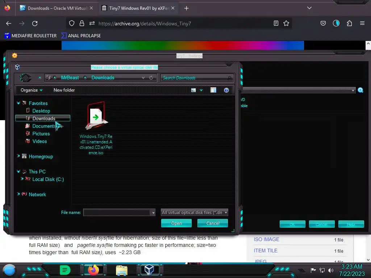The height and width of the screenshot is (278, 371).
Task: Select Desktop in Favorites
Action: click(41, 111)
